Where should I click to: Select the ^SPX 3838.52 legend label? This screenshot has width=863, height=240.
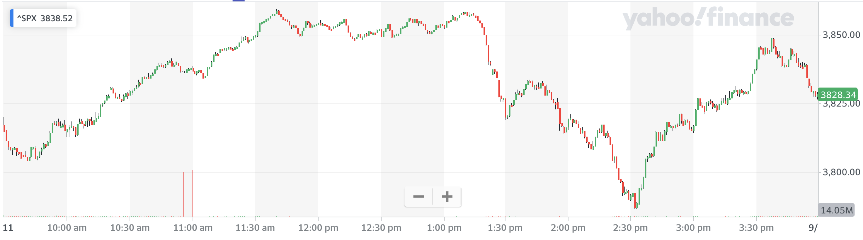[45, 18]
